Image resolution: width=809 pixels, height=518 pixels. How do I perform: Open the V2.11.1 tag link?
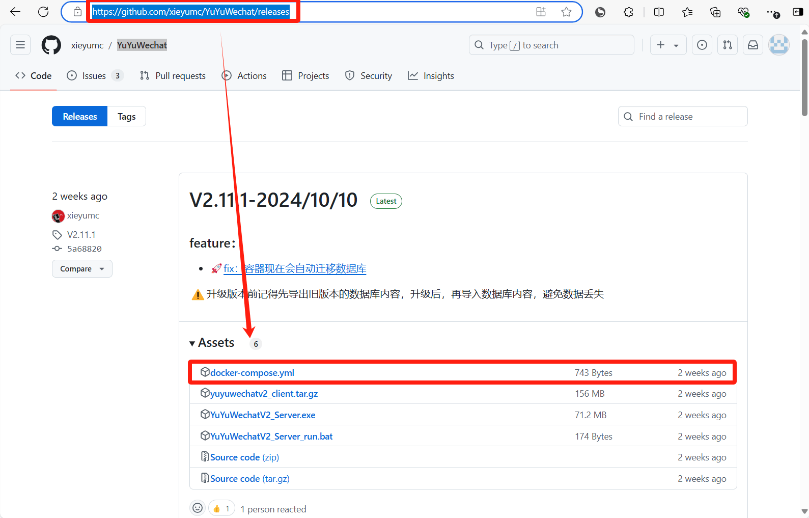(81, 235)
